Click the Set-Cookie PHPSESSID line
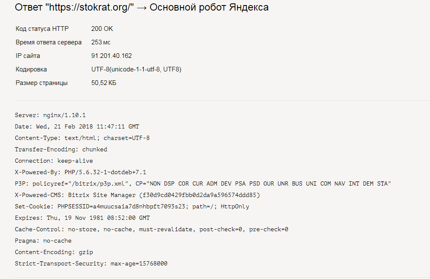 (x=132, y=206)
